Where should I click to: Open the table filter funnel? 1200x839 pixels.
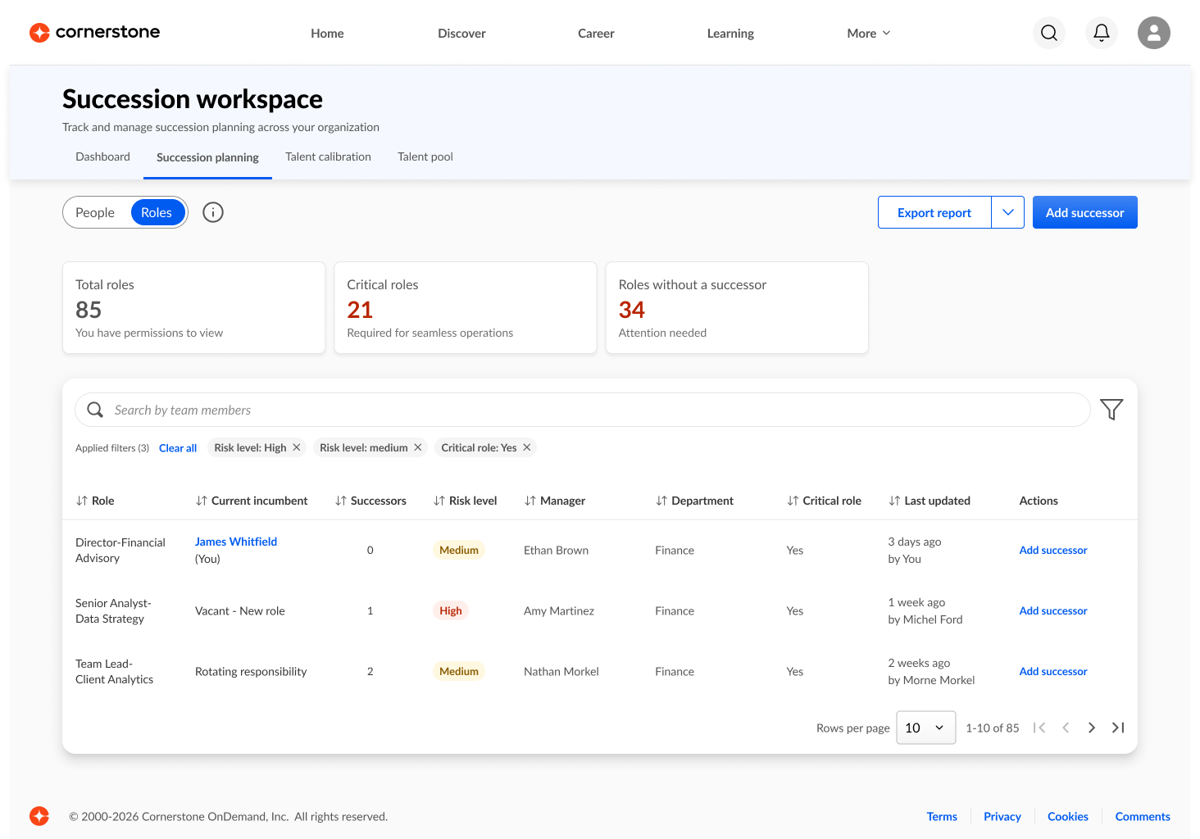(x=1111, y=409)
